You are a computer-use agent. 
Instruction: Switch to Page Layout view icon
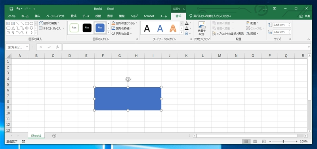click(x=255, y=142)
